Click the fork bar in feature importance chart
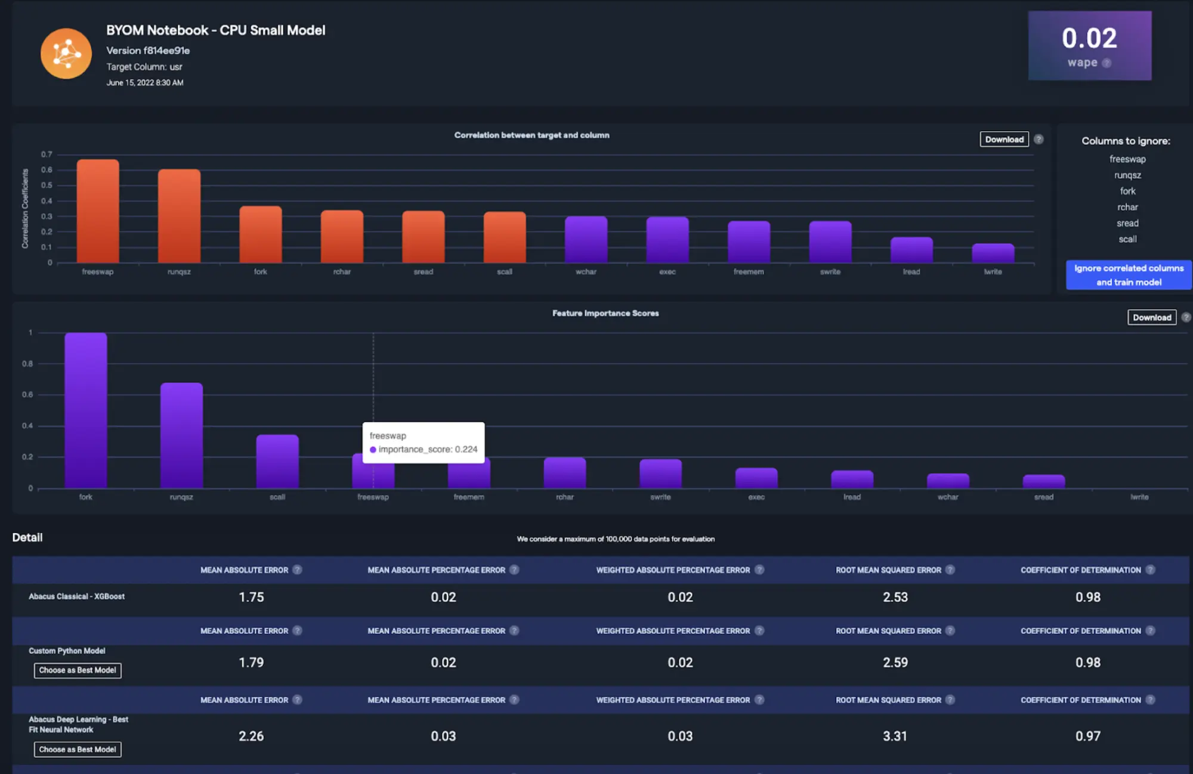Viewport: 1193px width, 774px height. [x=86, y=411]
